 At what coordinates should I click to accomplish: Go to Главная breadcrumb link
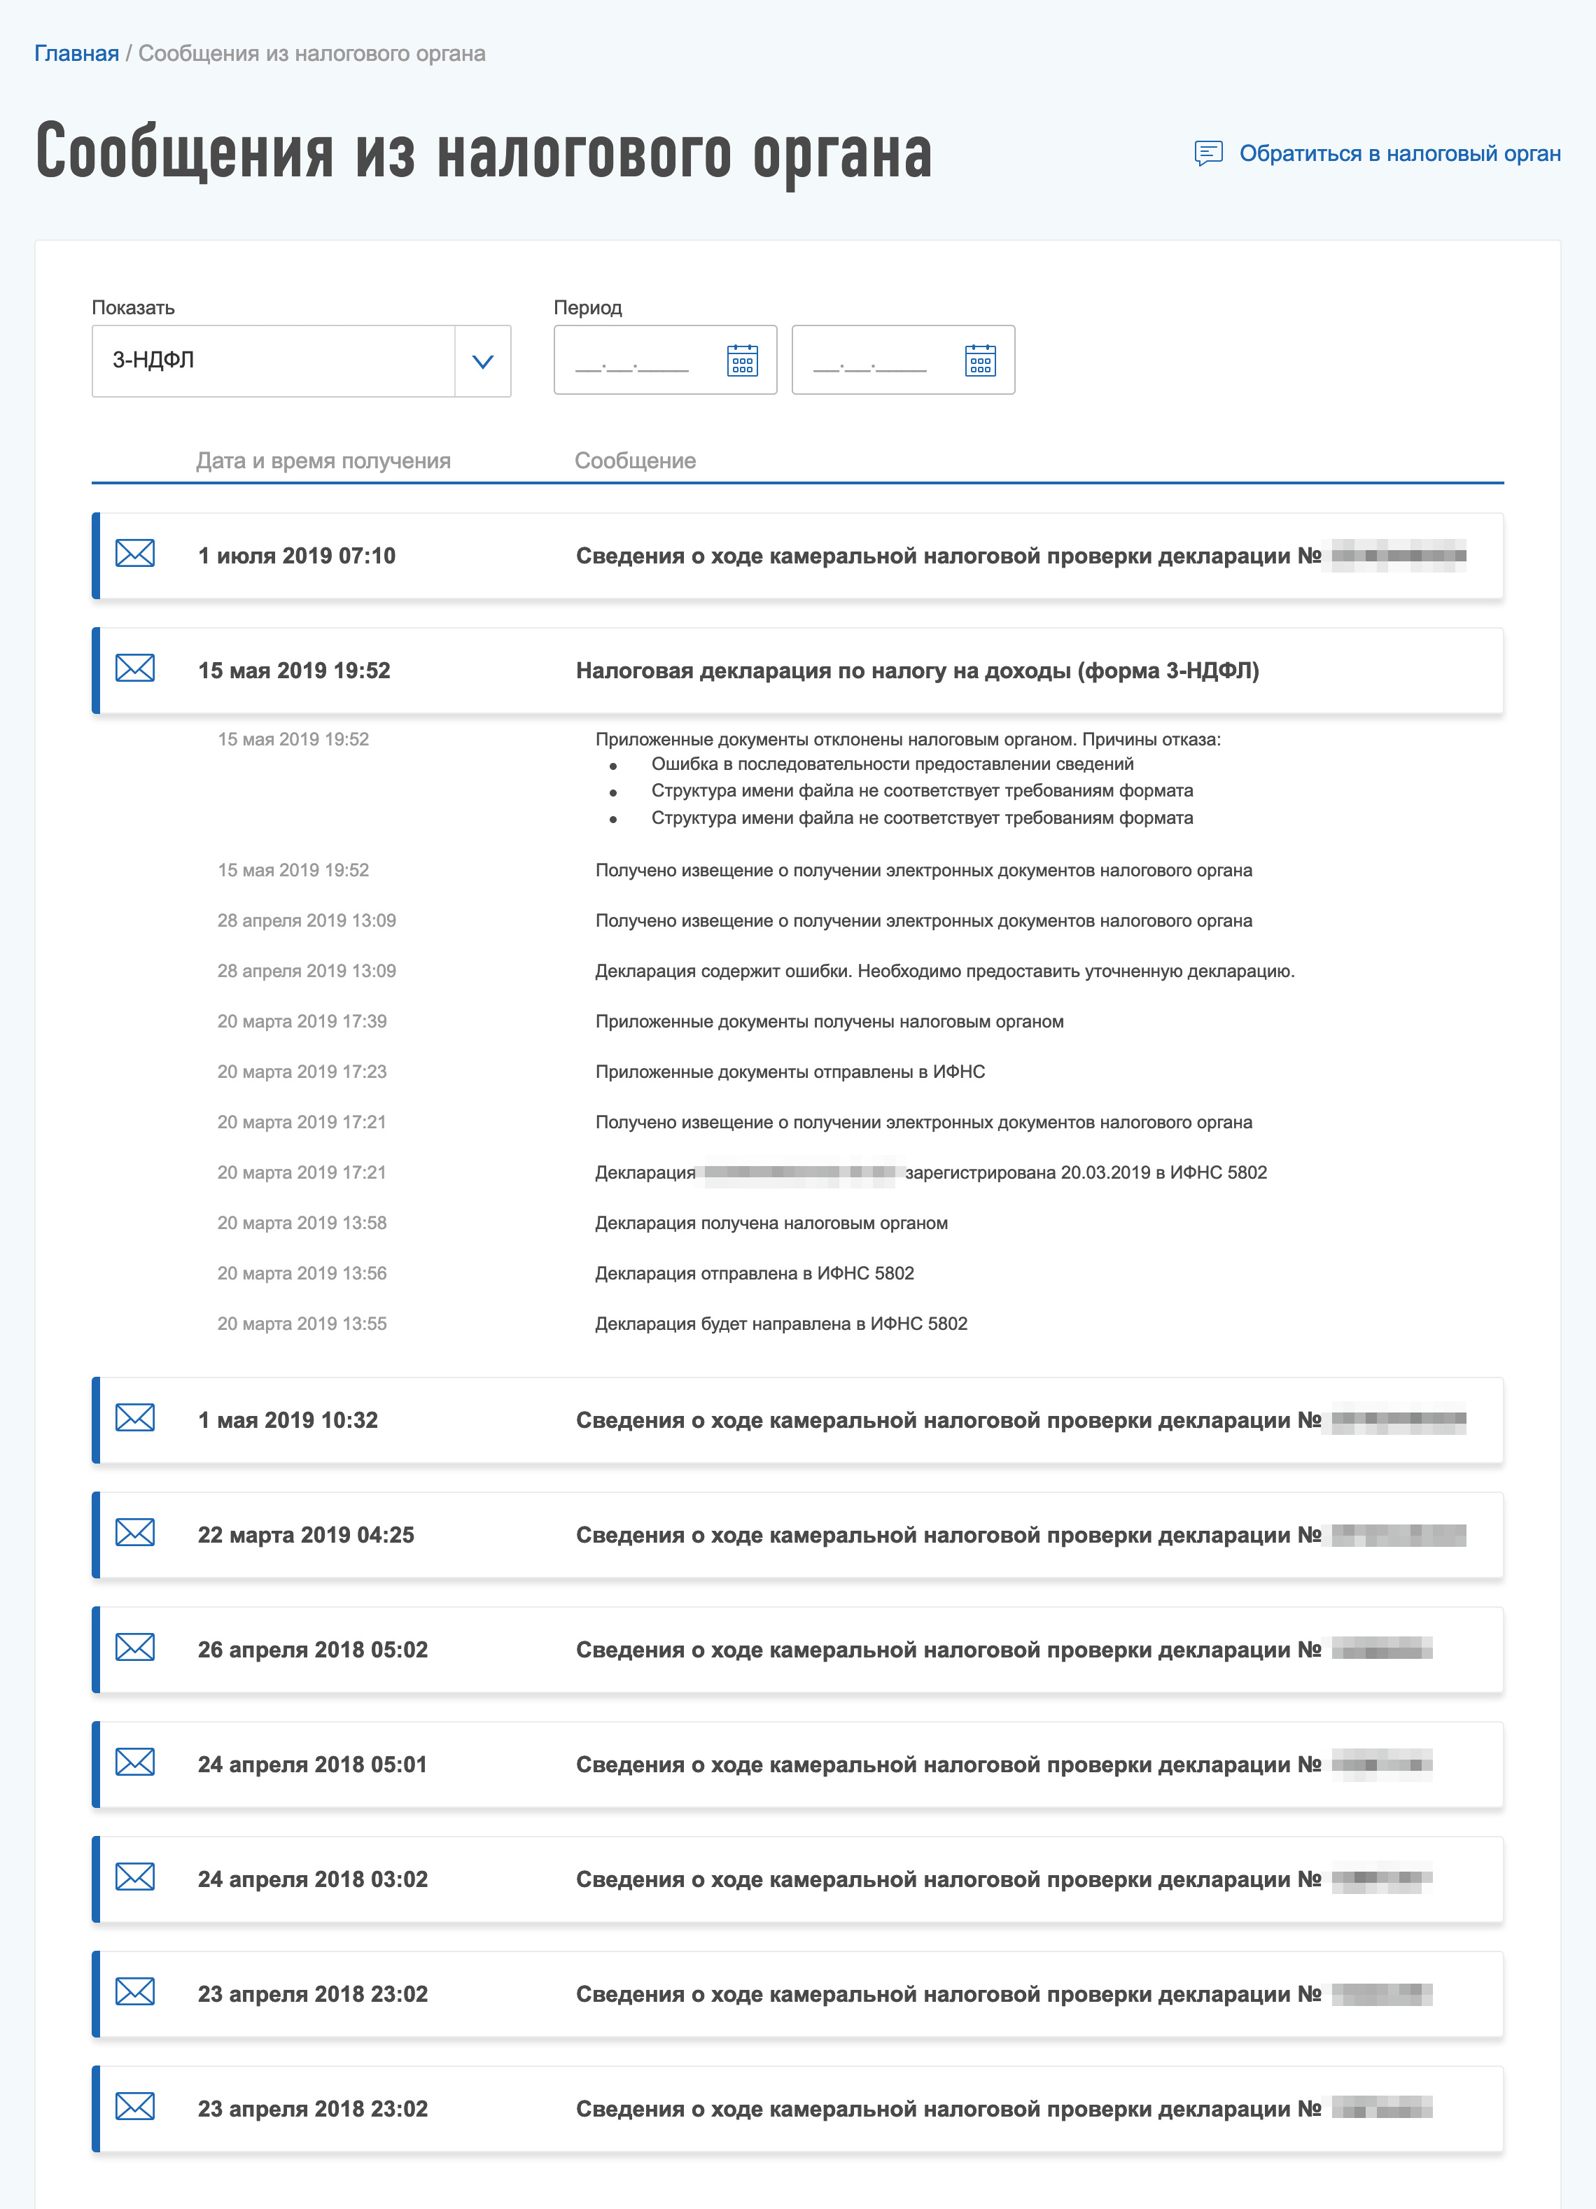76,54
